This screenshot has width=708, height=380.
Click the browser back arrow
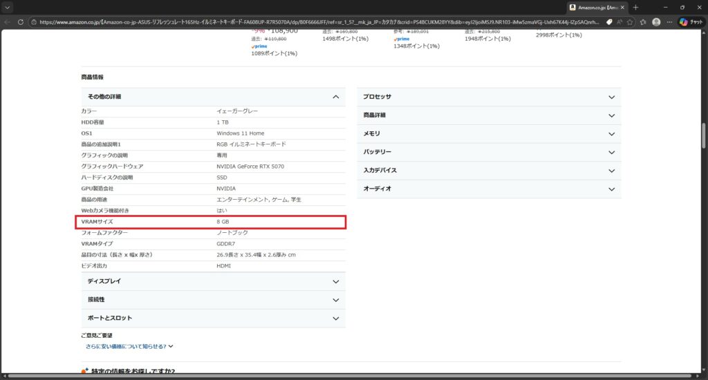(x=8, y=21)
